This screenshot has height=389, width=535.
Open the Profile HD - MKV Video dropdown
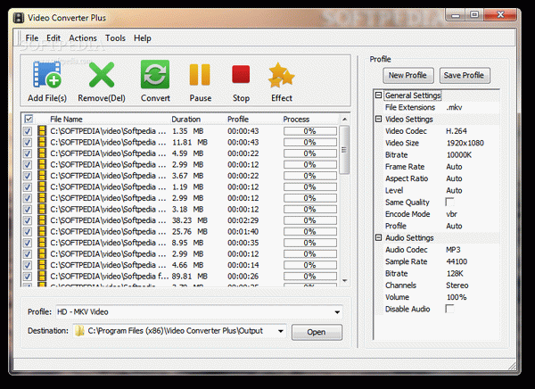click(x=337, y=311)
